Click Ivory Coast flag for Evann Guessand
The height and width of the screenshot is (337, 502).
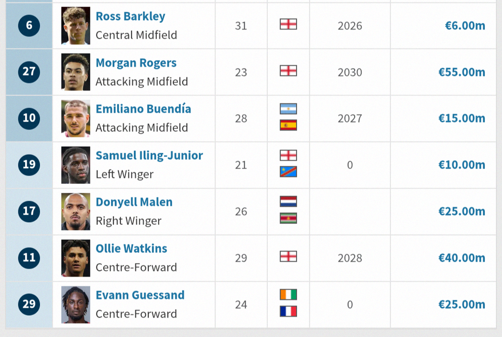click(x=288, y=295)
